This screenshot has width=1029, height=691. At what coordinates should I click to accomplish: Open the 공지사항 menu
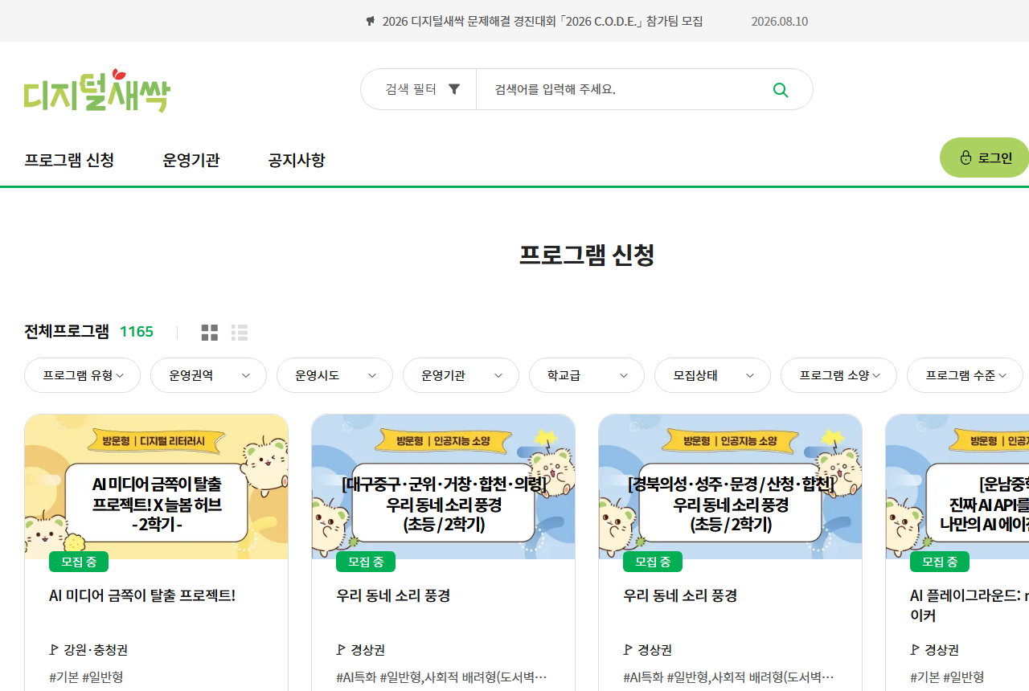297,160
